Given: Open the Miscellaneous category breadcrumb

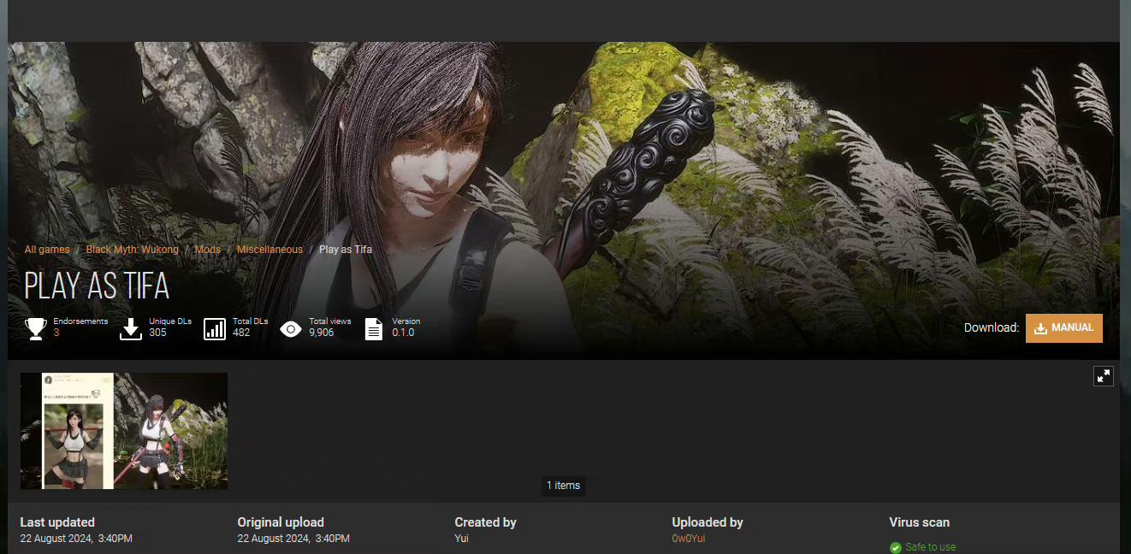Looking at the screenshot, I should 269,250.
